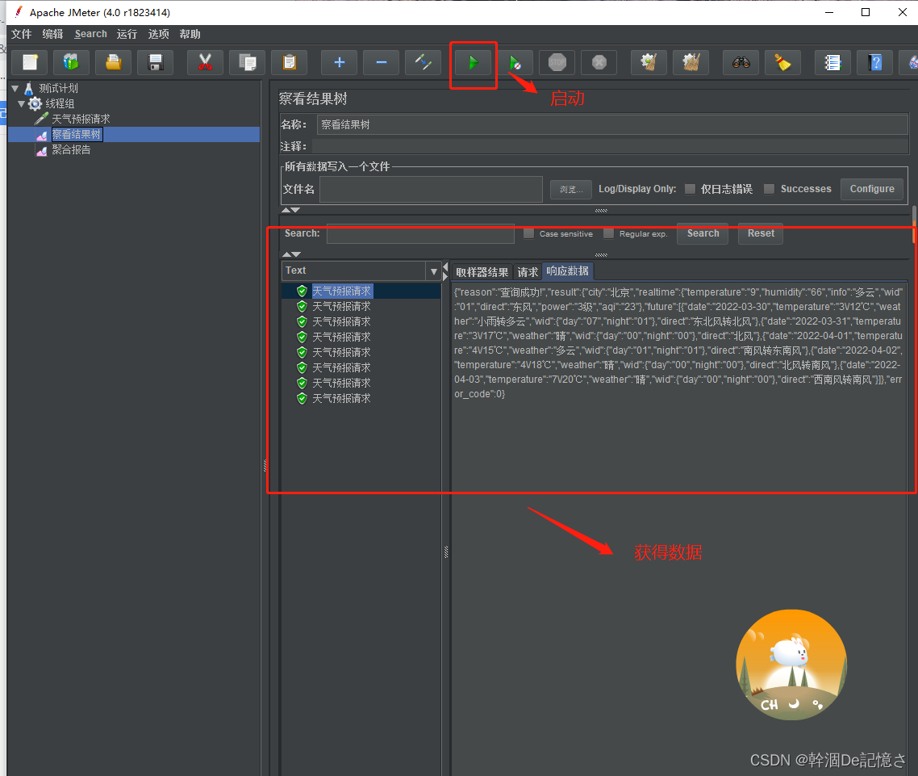Screen dimensions: 918x776
Task: Click the Shutdown test icon
Action: (599, 62)
